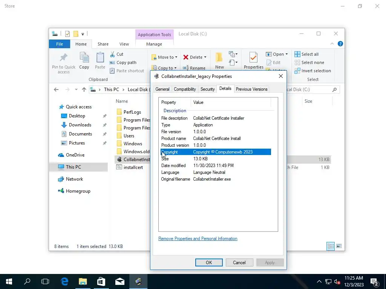This screenshot has height=289, width=386.
Task: Expand the Delete dropdown arrow
Action: coord(205,57)
